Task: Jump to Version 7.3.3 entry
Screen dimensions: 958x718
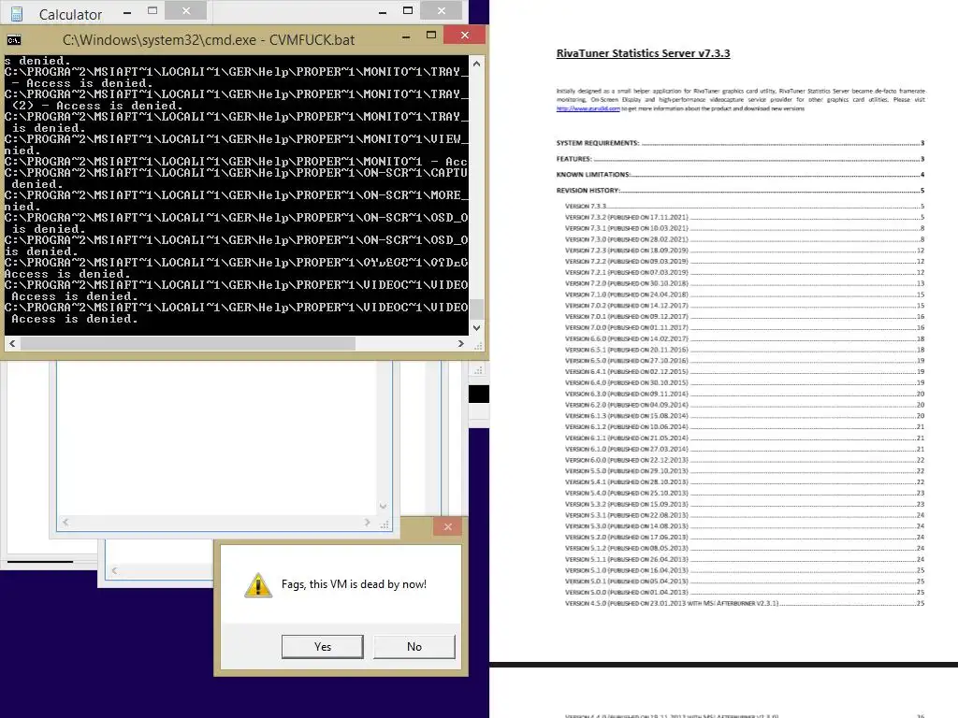Action: click(744, 207)
